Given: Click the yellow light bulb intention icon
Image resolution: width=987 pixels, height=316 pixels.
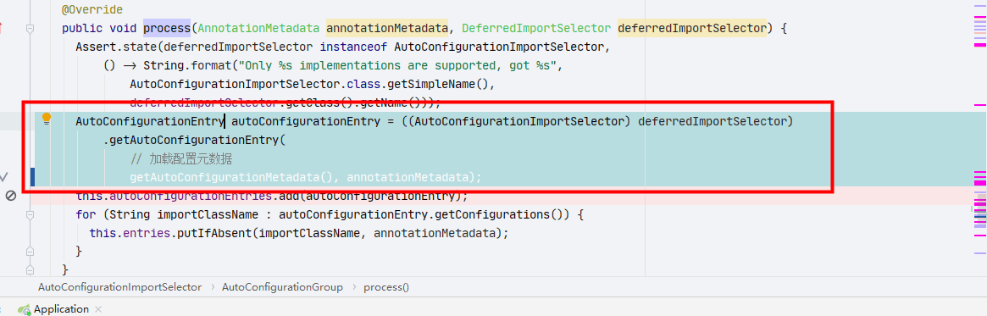Looking at the screenshot, I should pos(46,119).
